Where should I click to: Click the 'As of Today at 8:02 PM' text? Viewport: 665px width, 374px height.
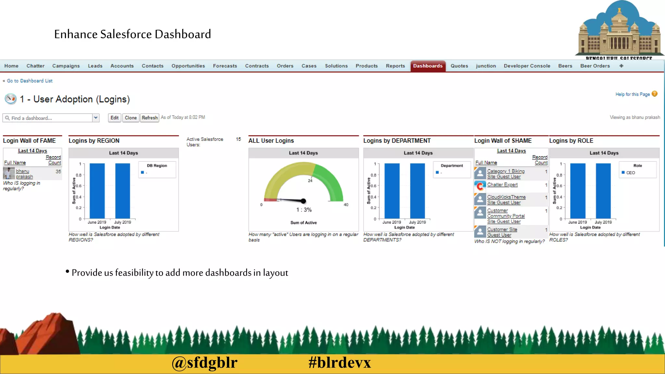pos(183,117)
